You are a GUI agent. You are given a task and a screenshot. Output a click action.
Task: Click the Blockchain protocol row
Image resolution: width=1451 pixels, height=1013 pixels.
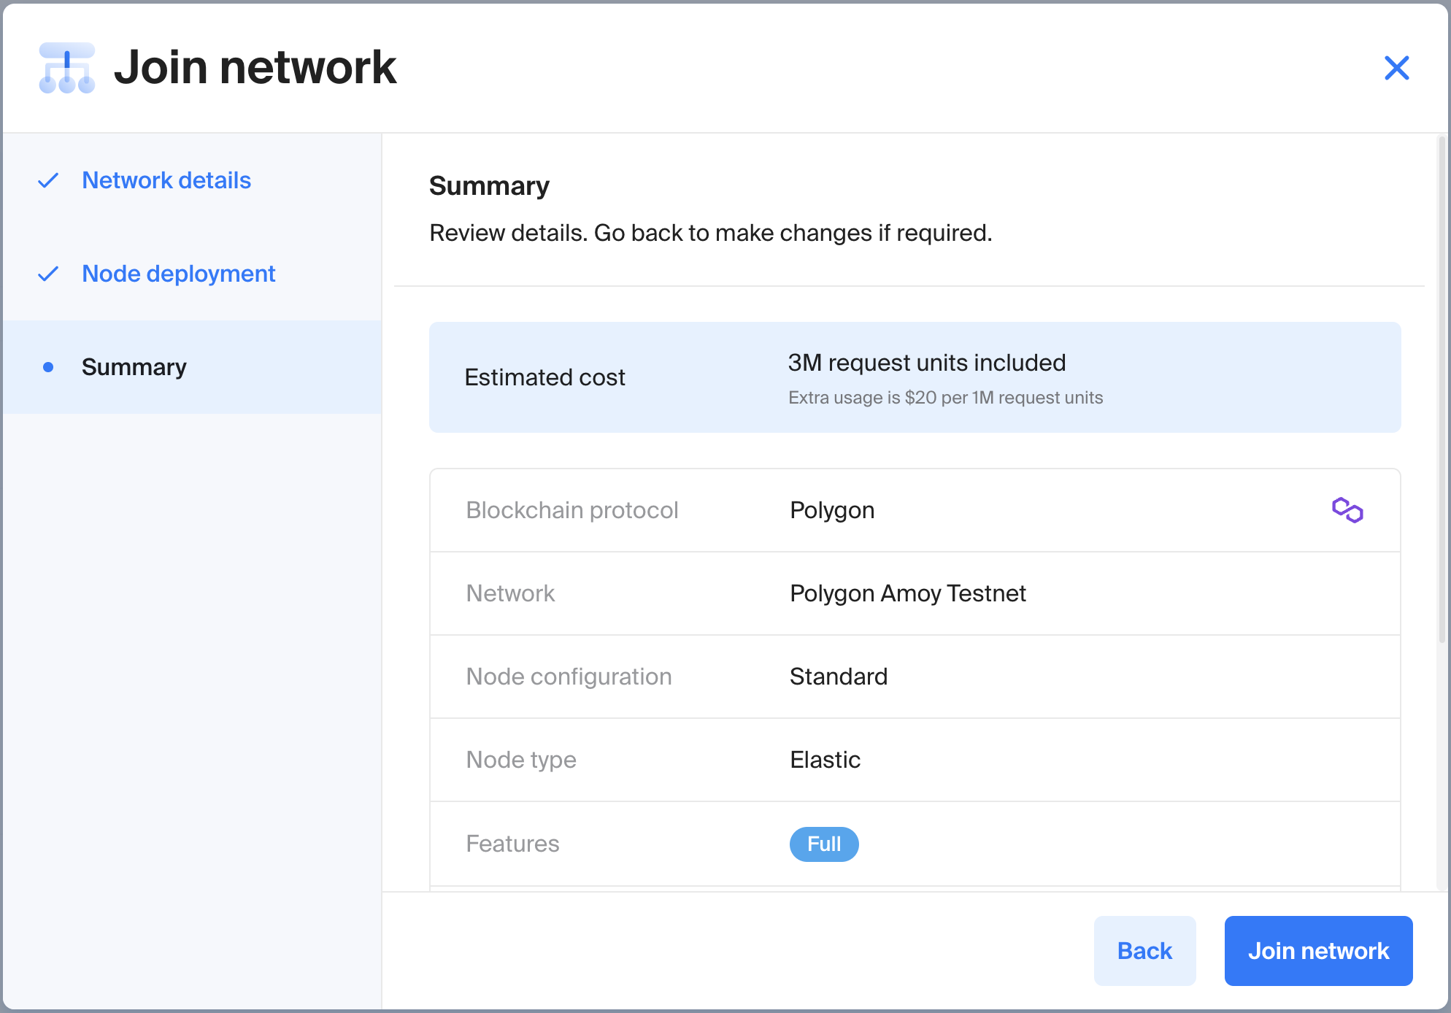click(571, 510)
